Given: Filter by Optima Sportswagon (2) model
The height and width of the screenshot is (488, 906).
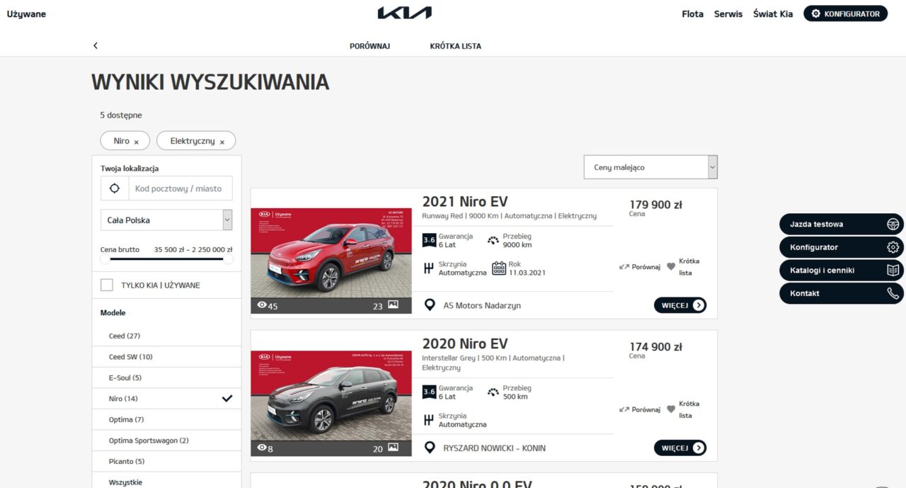Looking at the screenshot, I should point(166,441).
